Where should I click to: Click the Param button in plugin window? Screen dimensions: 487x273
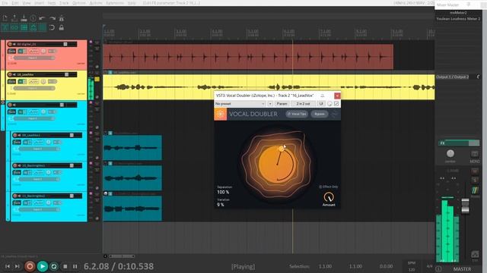coord(282,104)
